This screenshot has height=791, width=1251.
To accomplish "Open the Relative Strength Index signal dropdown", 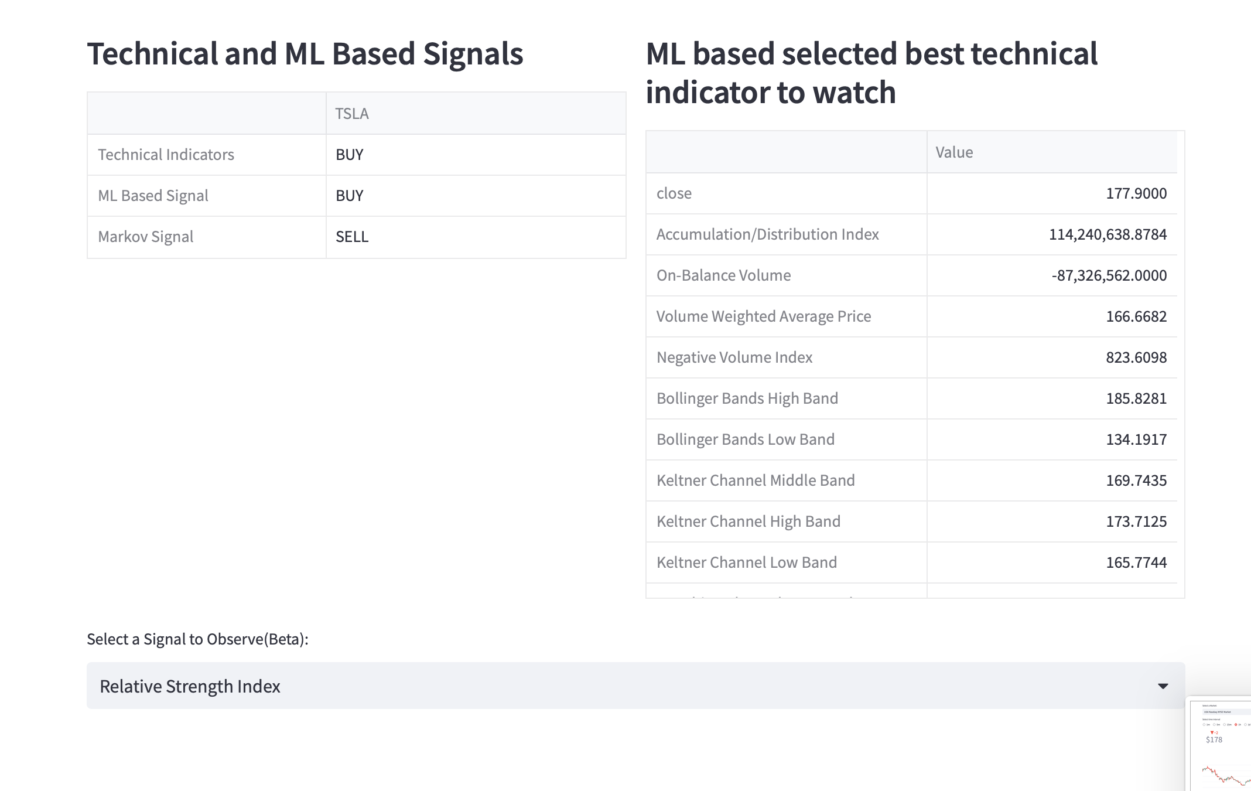I will pos(635,686).
